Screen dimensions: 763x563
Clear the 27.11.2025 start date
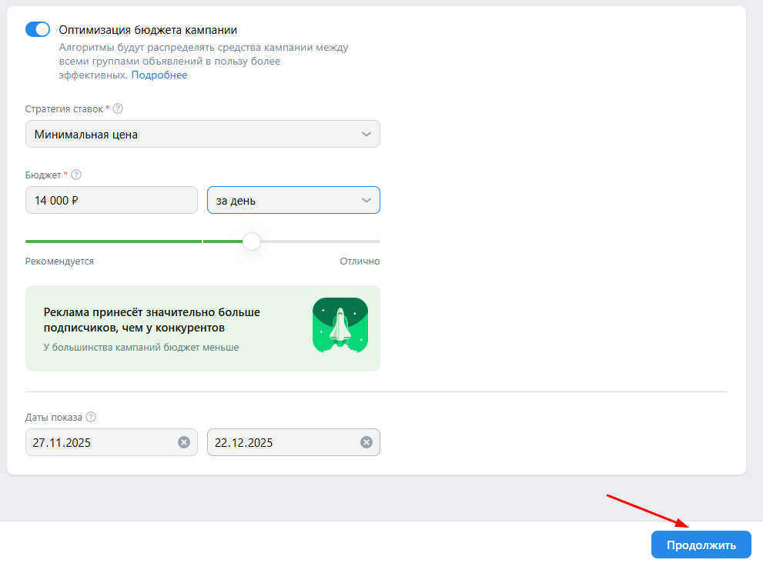[184, 442]
